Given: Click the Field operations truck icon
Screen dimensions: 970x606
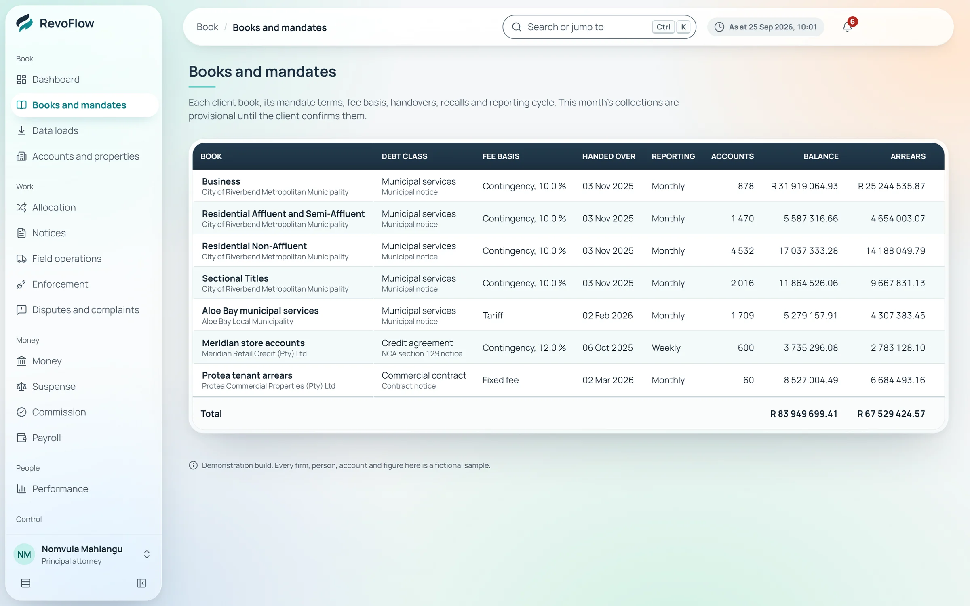Looking at the screenshot, I should click(21, 259).
